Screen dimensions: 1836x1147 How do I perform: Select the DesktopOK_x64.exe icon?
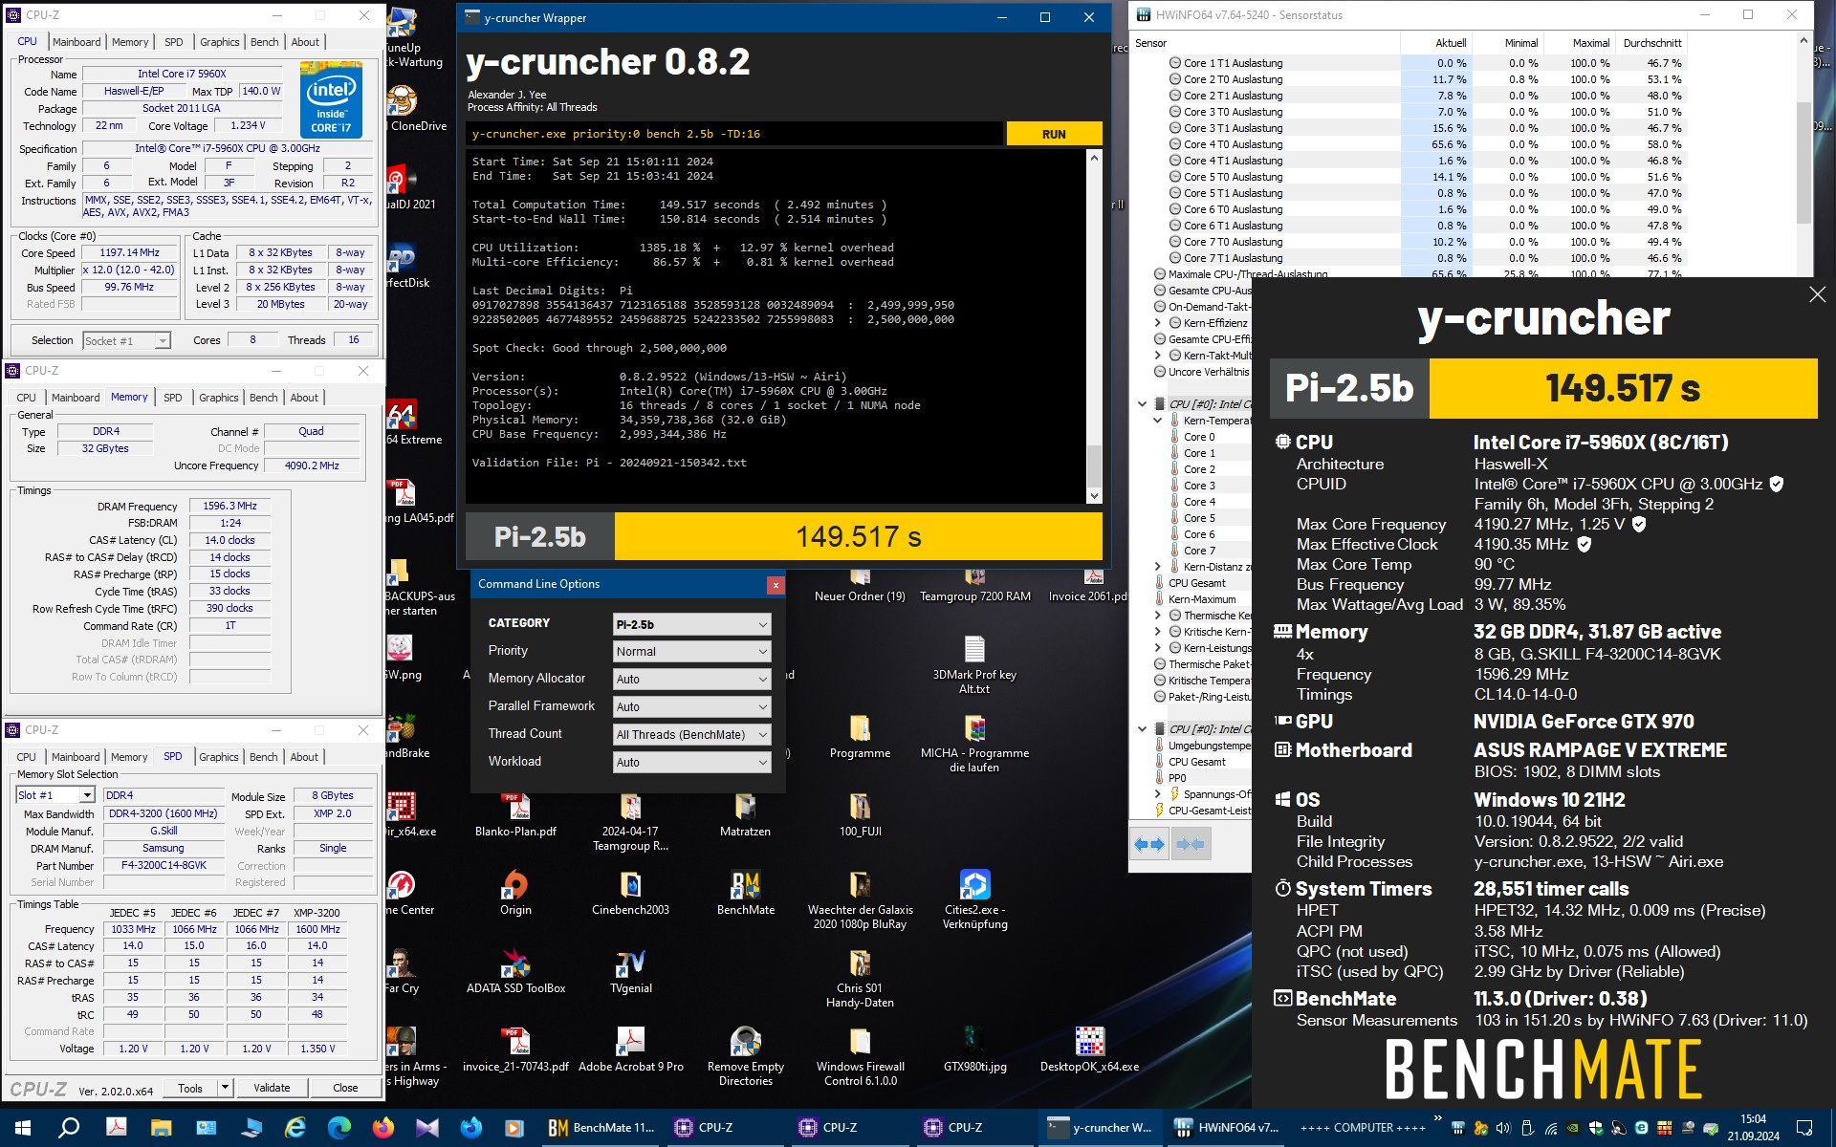(x=1089, y=1050)
